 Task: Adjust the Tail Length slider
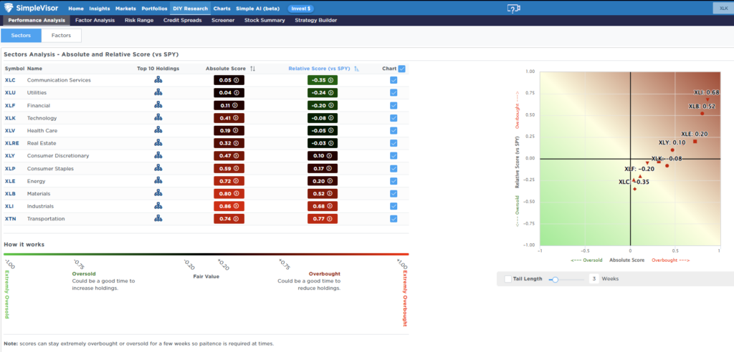coord(555,279)
